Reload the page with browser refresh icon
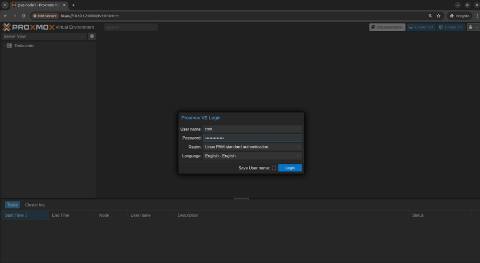Viewport: 480px width, 263px height. tap(23, 16)
